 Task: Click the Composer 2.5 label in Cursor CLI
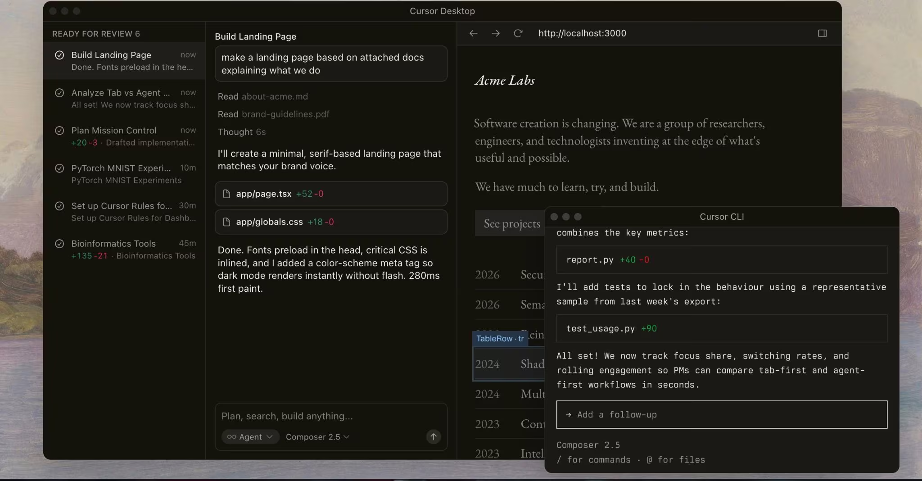588,445
